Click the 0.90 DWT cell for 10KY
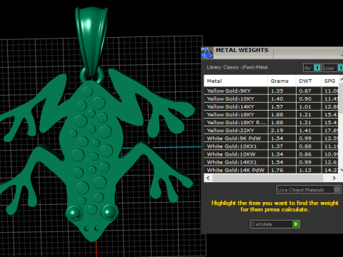 pos(309,99)
